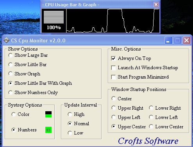The width and height of the screenshot is (193, 147).
Task: Set Update Interval to High
Action: (x=70, y=114)
